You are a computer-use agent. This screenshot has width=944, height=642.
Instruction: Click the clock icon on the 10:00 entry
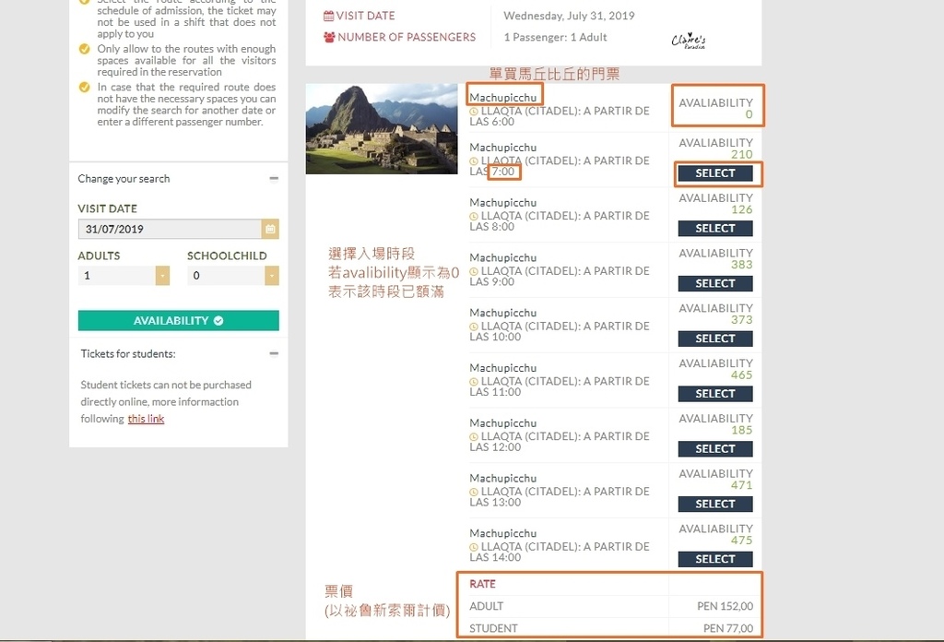point(474,327)
